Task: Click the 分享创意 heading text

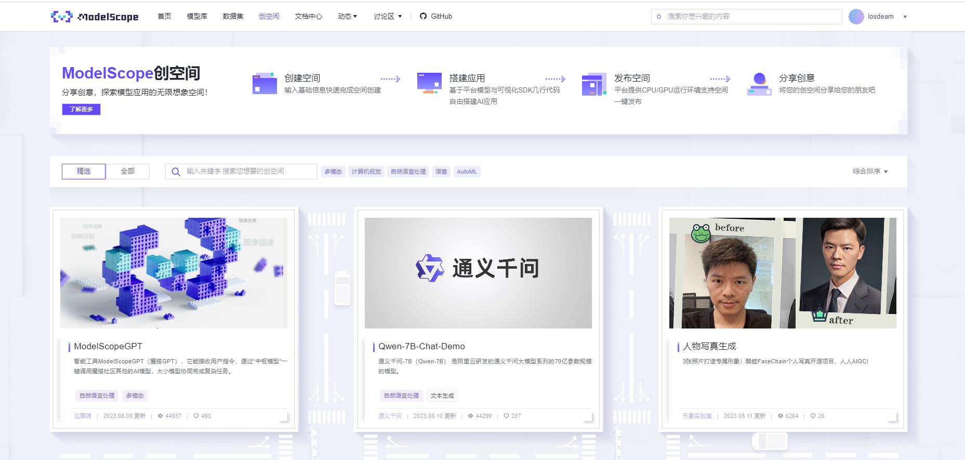Action: click(x=797, y=78)
